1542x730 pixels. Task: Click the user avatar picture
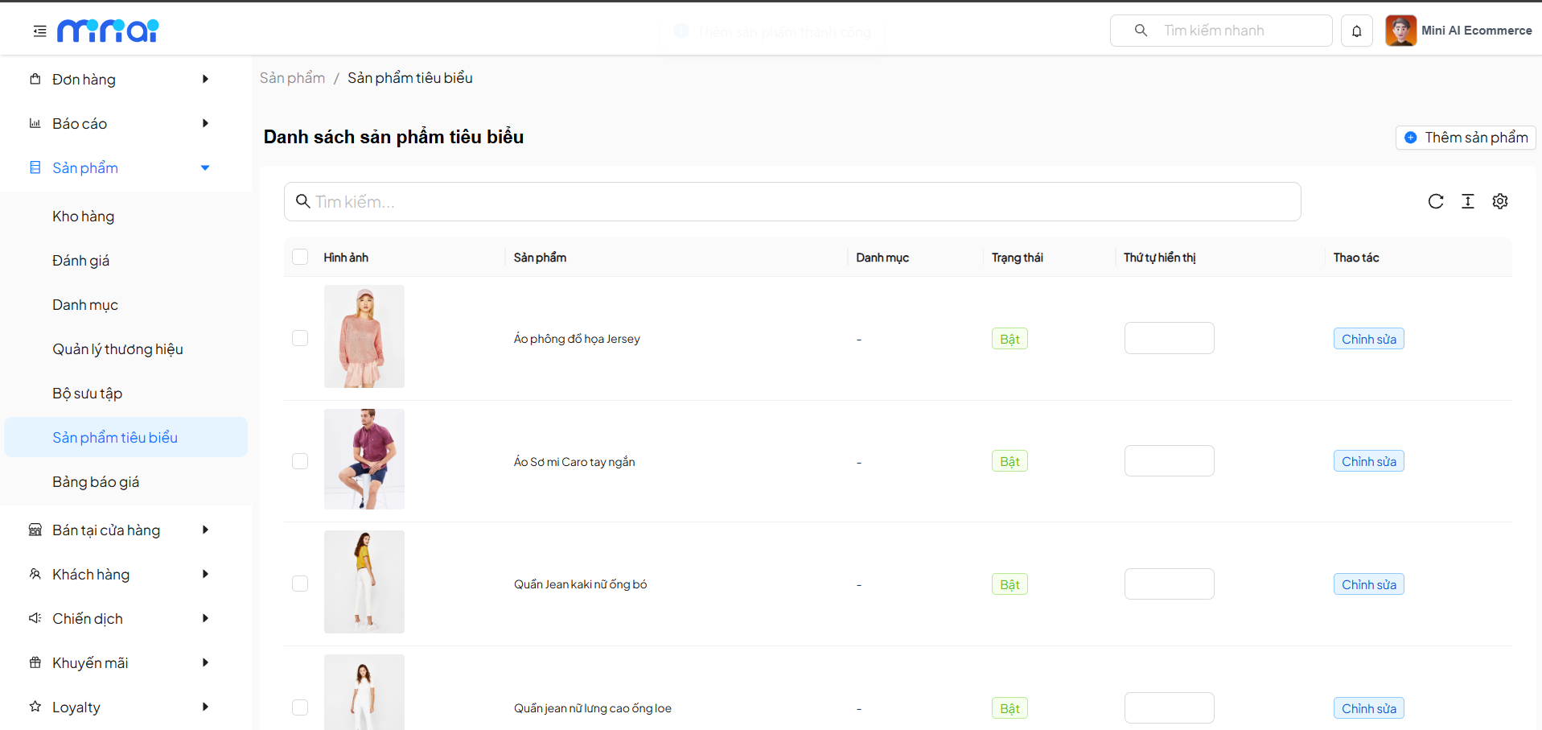pyautogui.click(x=1400, y=31)
